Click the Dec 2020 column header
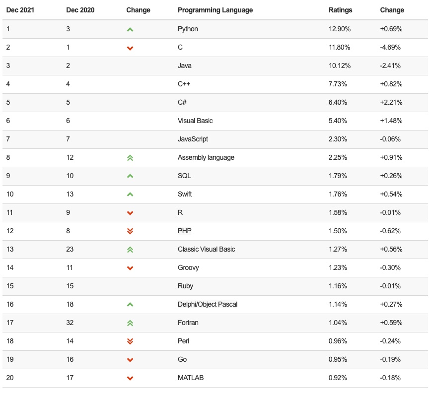Screen dimensions: 435x394 [80, 10]
